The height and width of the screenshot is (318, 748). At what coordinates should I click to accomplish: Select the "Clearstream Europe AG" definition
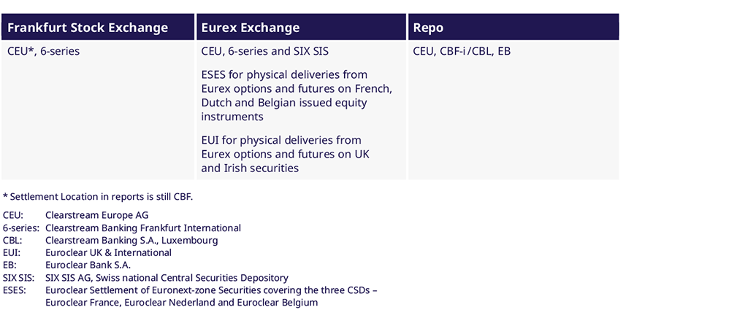[96, 215]
